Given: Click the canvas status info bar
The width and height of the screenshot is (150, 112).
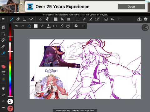Looking at the screenshot, I should [x=75, y=110].
